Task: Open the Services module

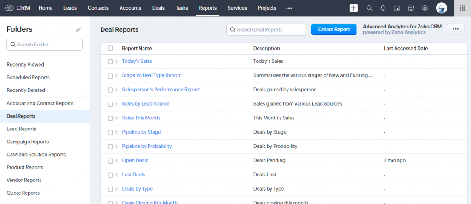Action: (237, 8)
